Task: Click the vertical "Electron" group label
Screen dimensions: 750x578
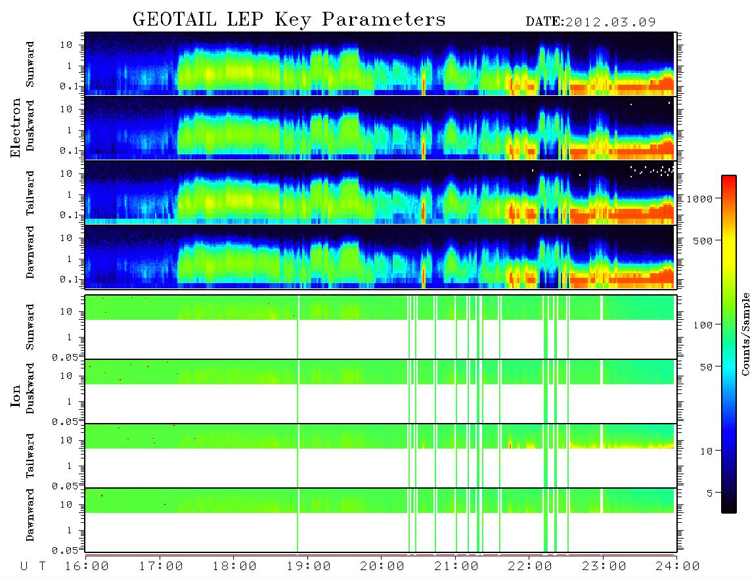Action: (x=15, y=128)
